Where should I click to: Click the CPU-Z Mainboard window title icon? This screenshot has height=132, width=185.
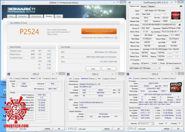click(x=68, y=74)
